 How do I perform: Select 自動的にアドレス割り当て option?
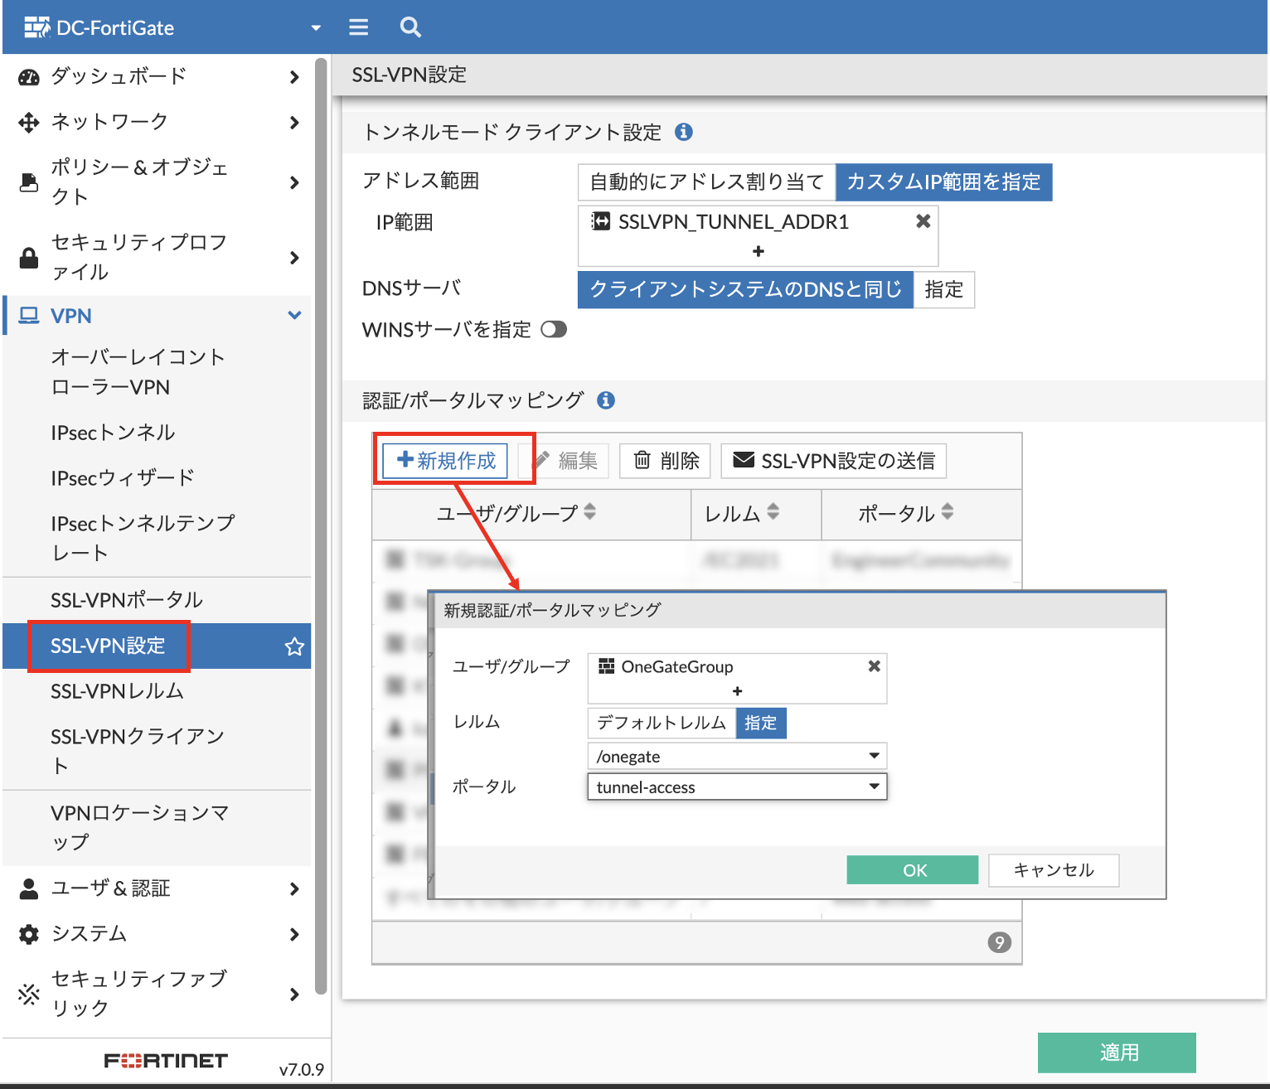coord(706,181)
